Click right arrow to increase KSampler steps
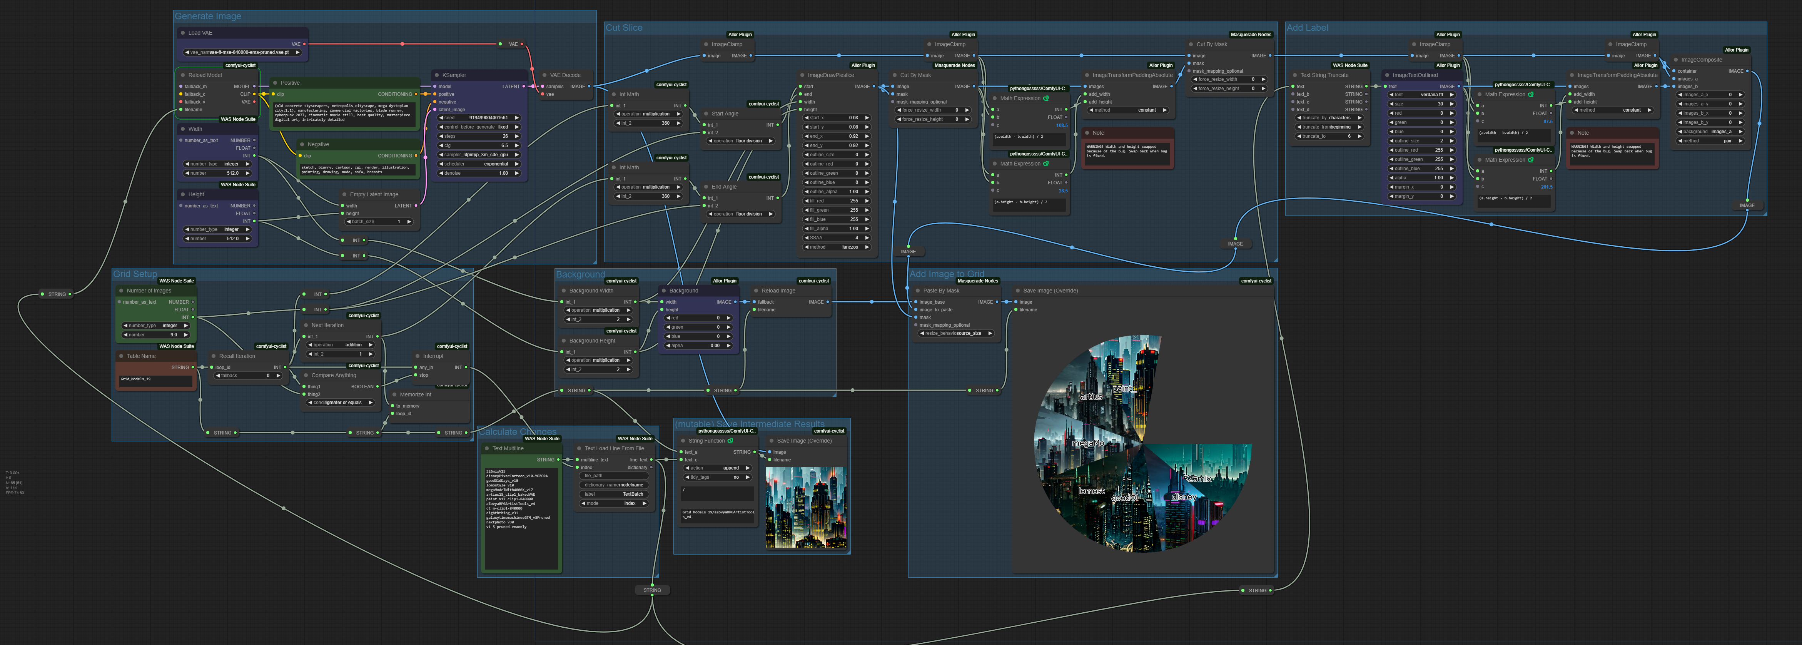Image resolution: width=1802 pixels, height=645 pixels. pyautogui.click(x=517, y=136)
